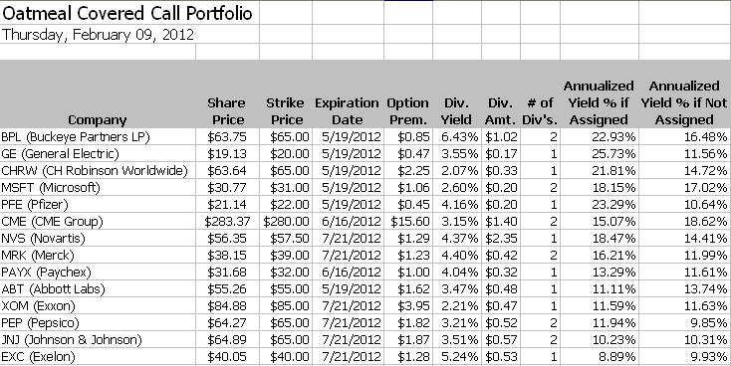731x366 pixels.
Task: Select the Expiration Date header cell
Action: click(x=348, y=111)
